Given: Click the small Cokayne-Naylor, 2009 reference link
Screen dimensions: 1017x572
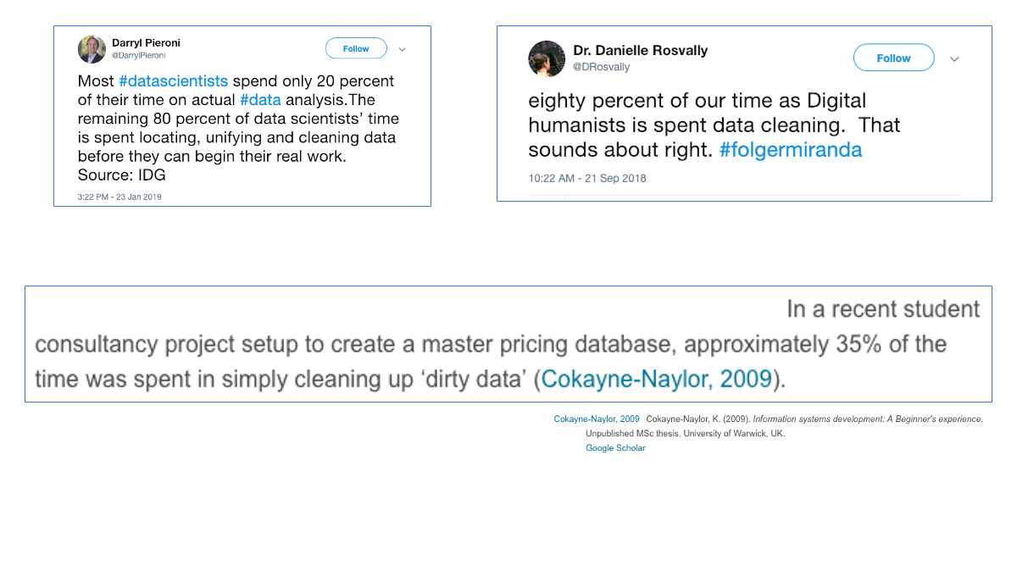Looking at the screenshot, I should click(x=597, y=419).
